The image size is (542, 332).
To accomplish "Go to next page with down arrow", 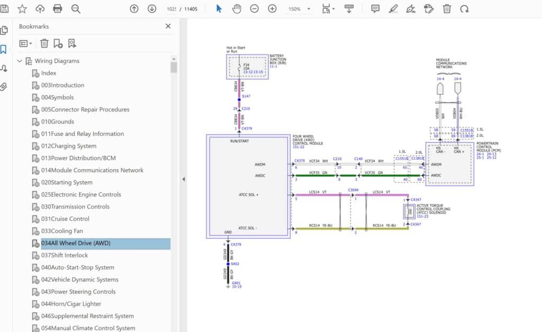I will 152,8.
